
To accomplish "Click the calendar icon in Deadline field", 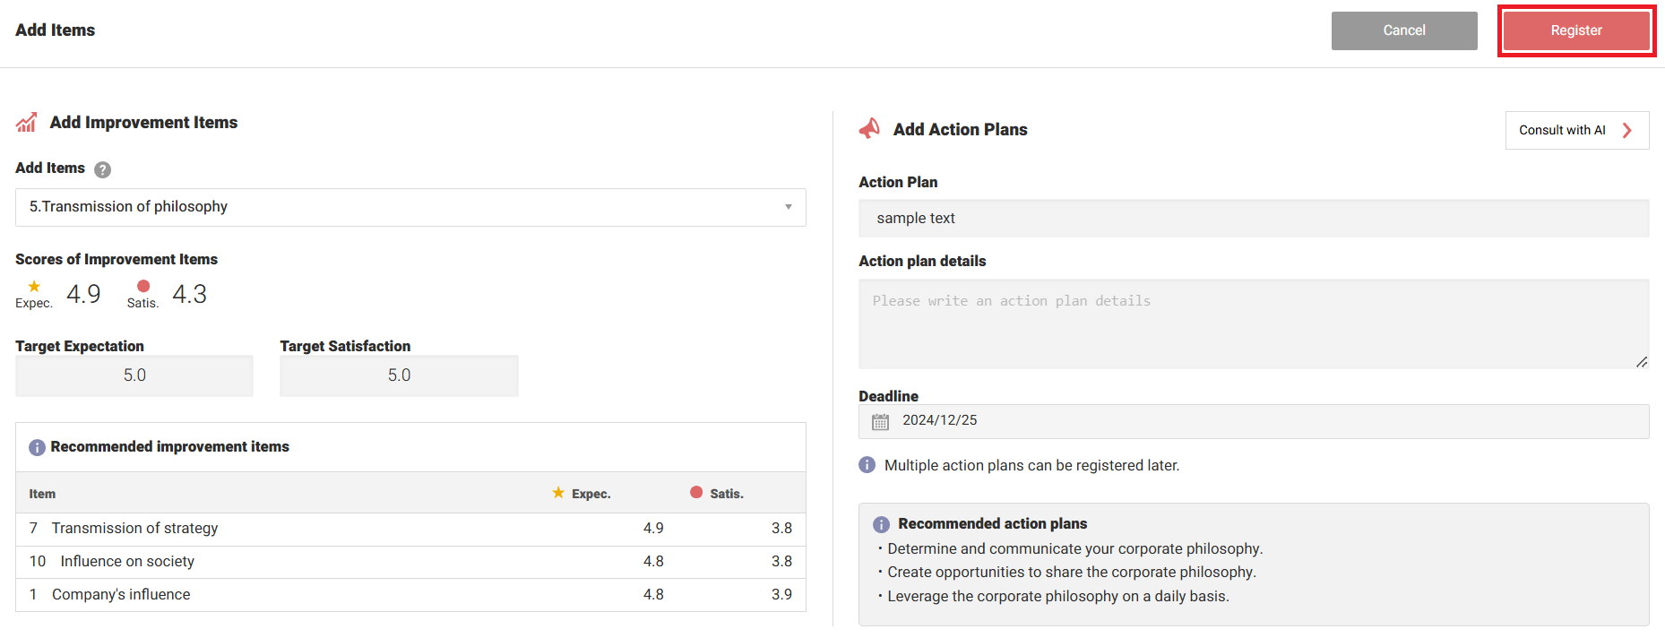I will point(881,421).
